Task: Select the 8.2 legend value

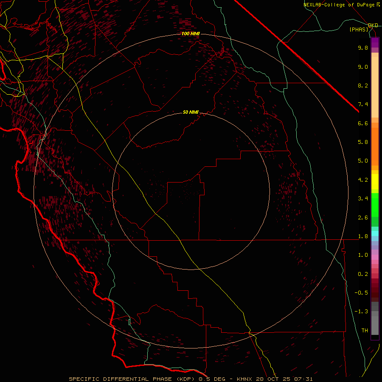Action: click(x=363, y=85)
